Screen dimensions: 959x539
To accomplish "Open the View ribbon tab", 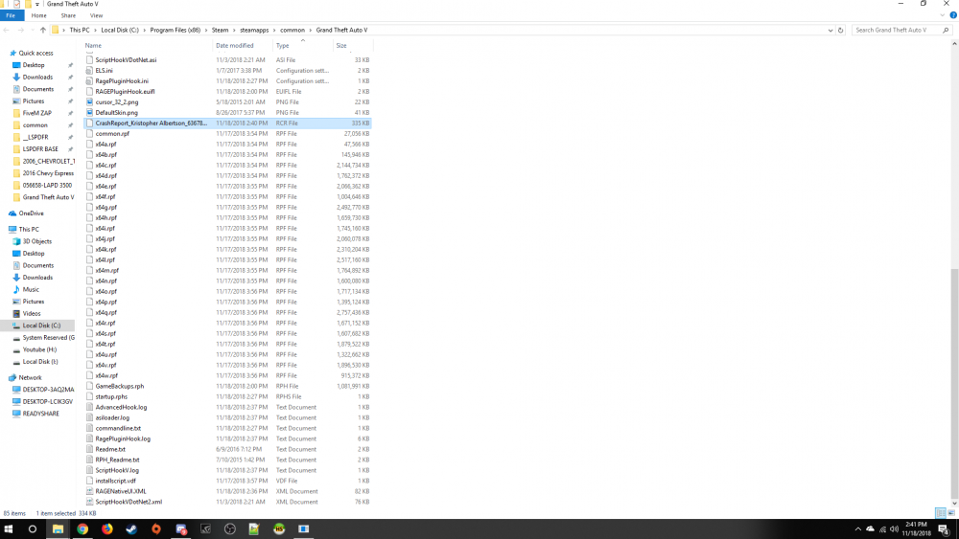I will point(96,15).
